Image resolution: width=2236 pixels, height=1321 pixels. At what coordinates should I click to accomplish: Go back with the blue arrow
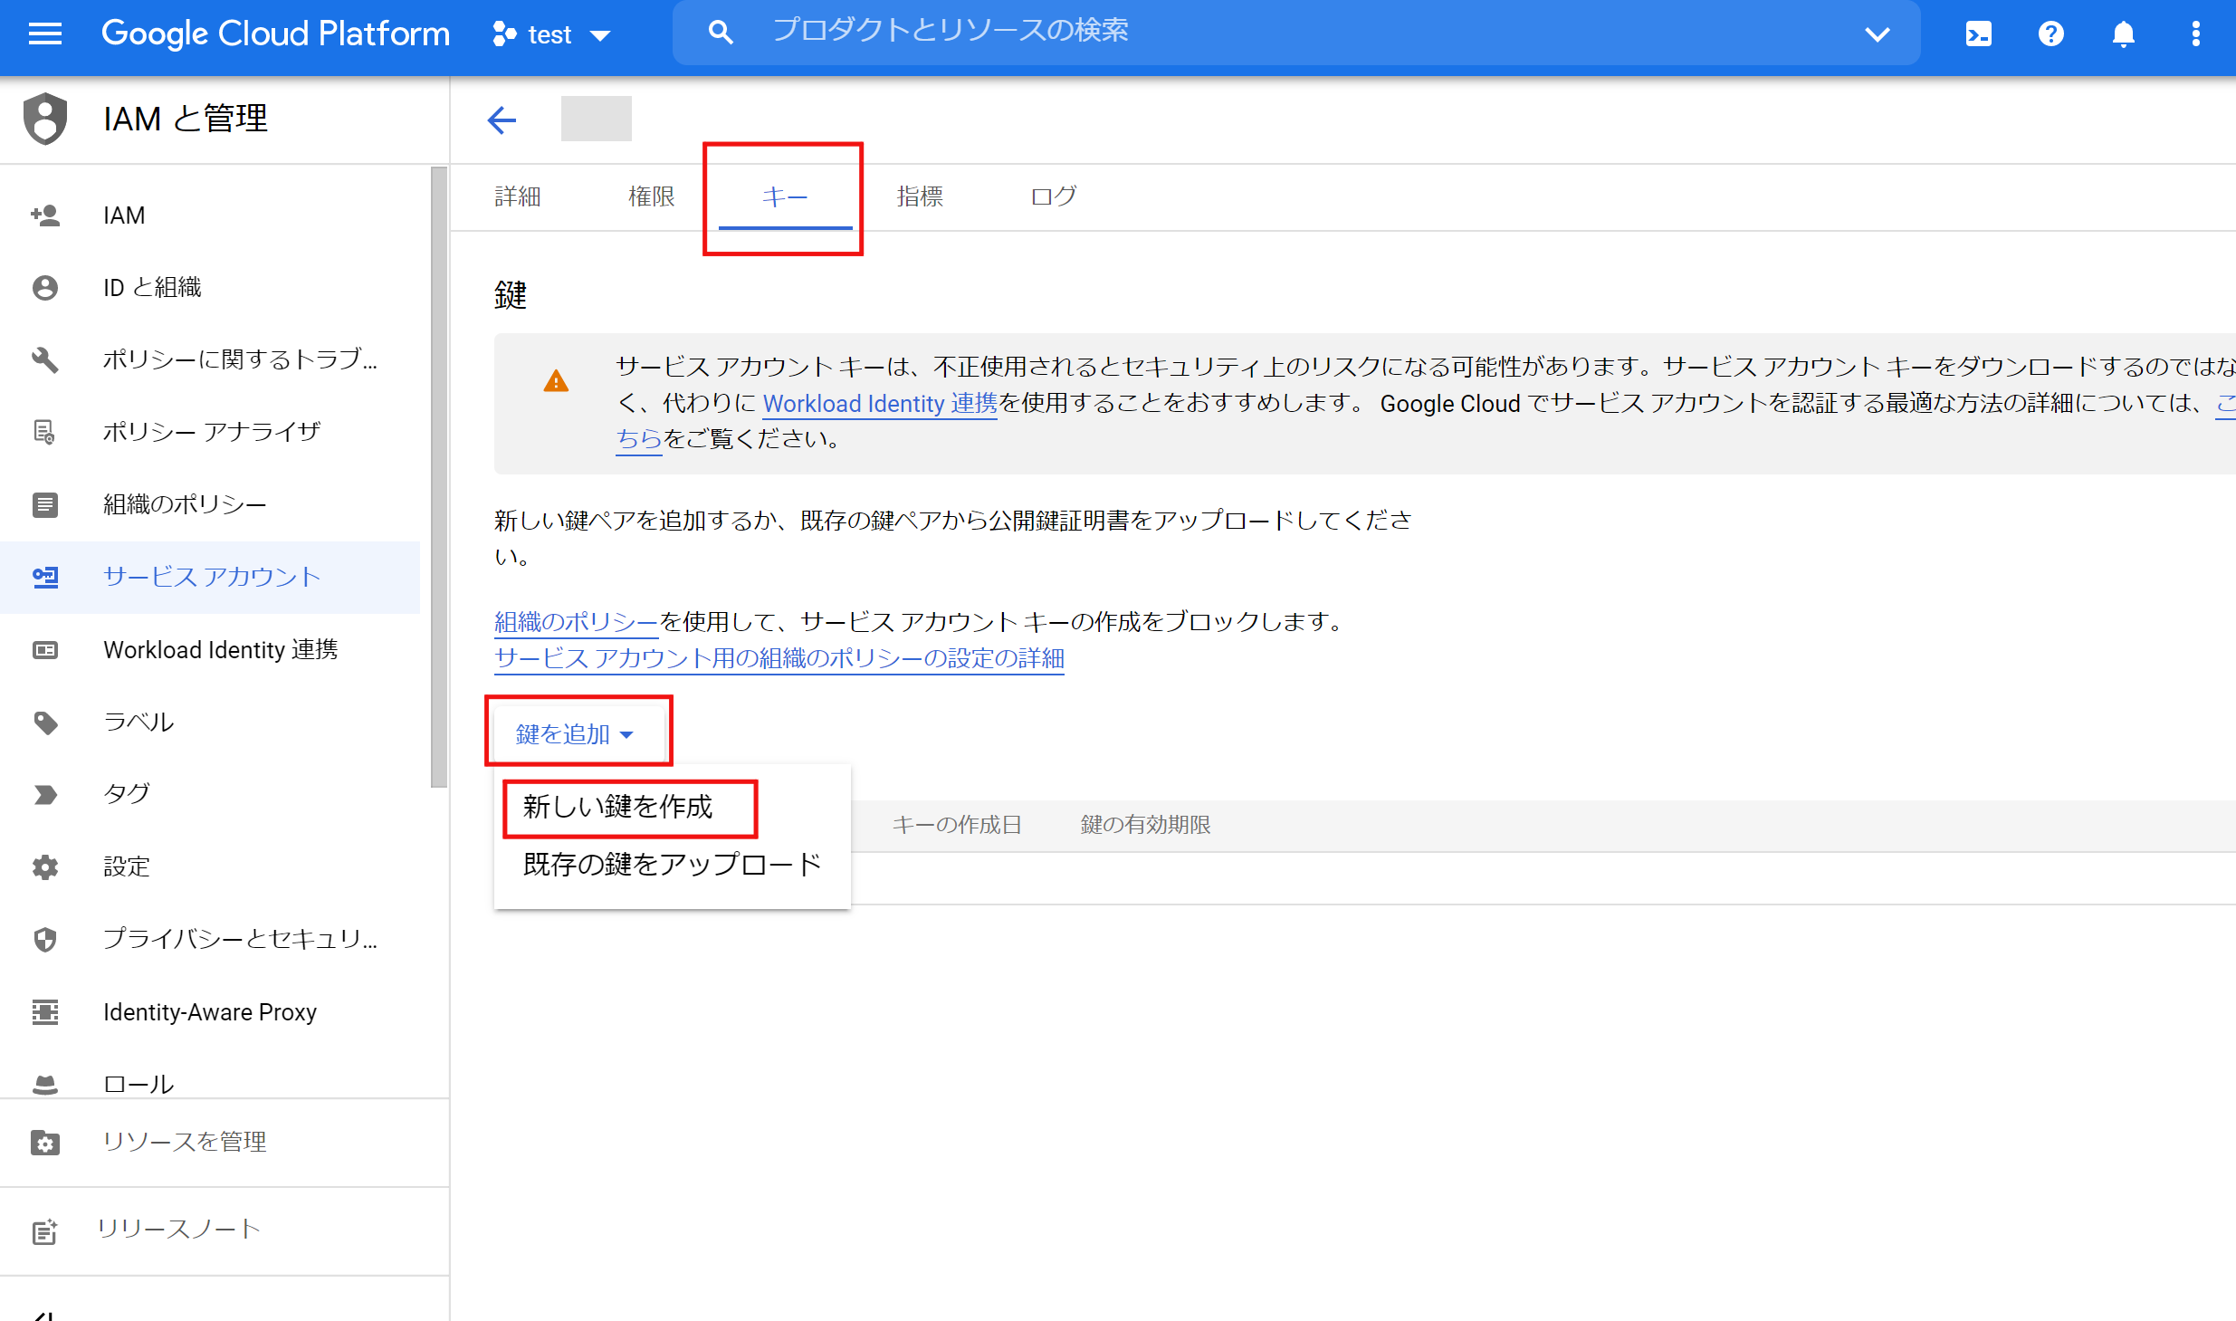(502, 120)
